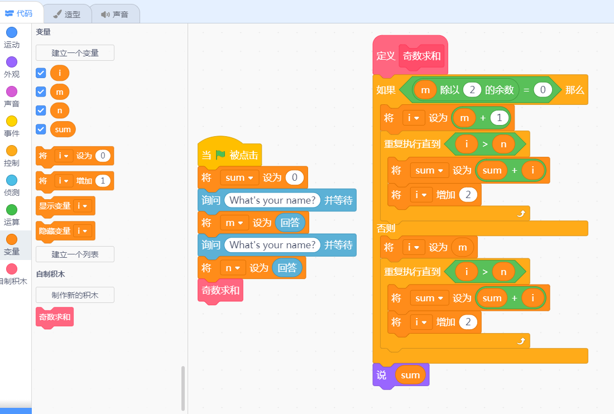Open the 变量 (Variables) category circle
614x414 pixels.
coord(12,239)
